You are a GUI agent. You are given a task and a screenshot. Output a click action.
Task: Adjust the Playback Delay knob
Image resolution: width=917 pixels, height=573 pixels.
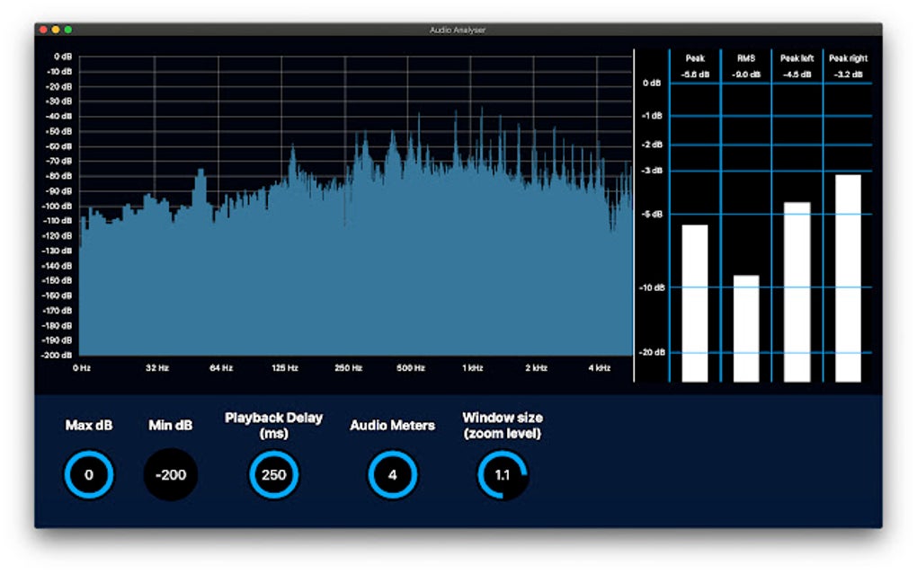click(272, 475)
